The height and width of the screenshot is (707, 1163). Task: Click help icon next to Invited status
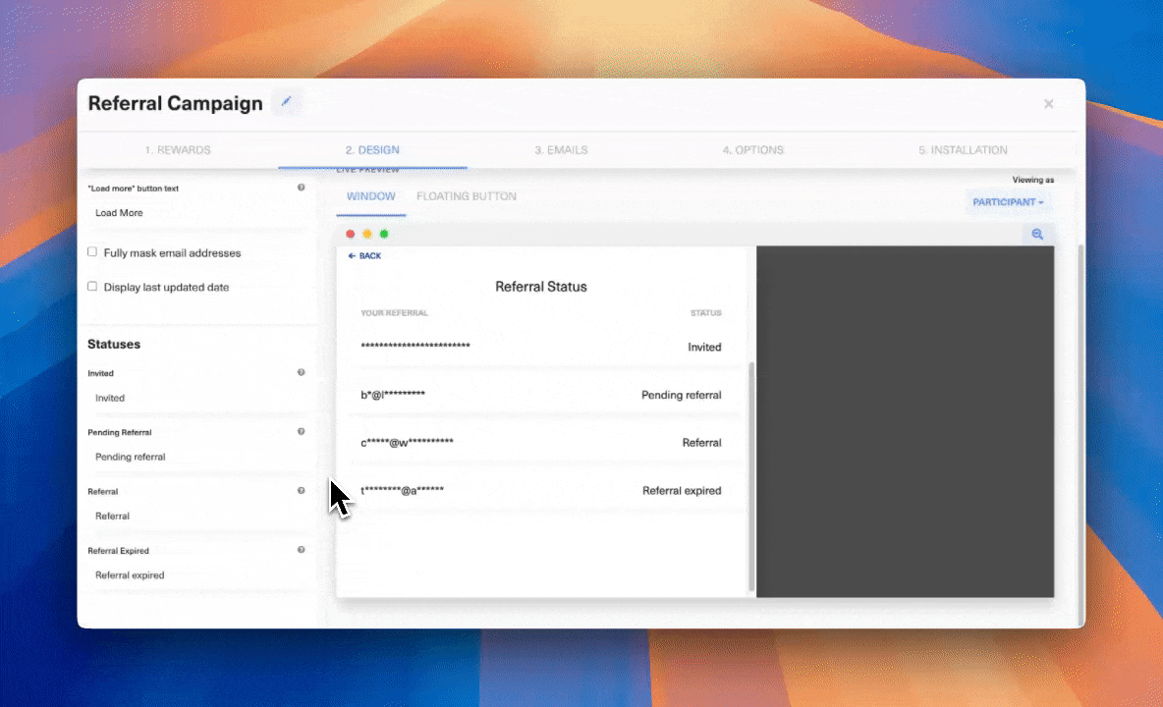pyautogui.click(x=302, y=373)
